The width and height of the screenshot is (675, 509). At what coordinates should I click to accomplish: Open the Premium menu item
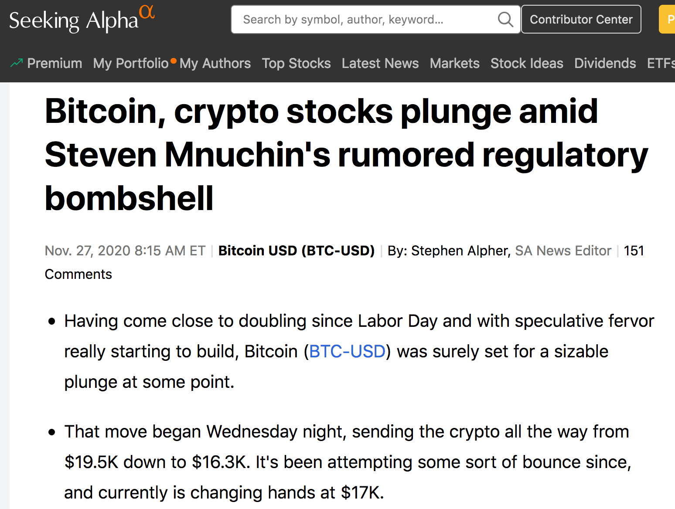[x=55, y=64]
